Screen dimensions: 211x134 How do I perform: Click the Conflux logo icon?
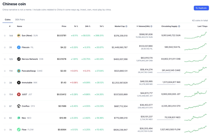[19, 106]
